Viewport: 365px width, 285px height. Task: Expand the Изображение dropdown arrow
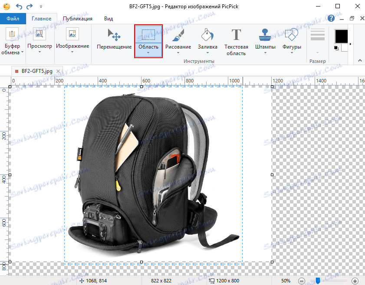[x=72, y=52]
